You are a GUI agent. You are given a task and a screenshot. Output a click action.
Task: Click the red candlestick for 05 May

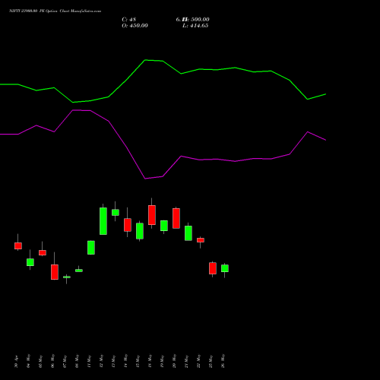43,252
